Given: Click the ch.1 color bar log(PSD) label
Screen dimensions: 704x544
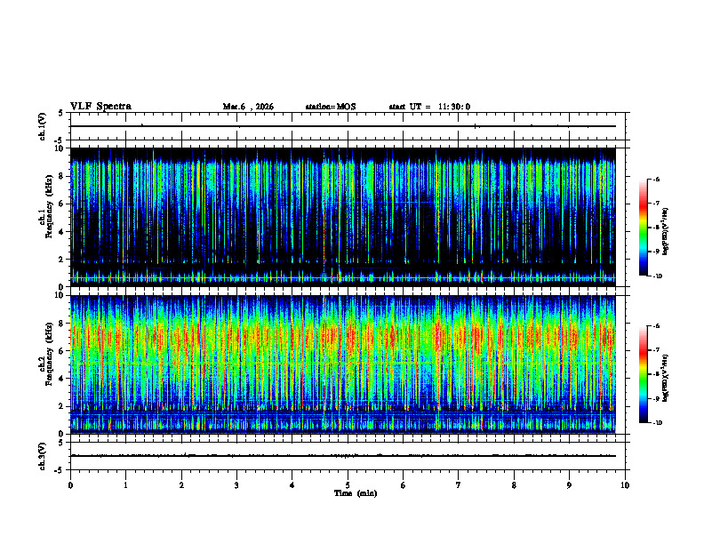Looking at the screenshot, I should tap(666, 232).
